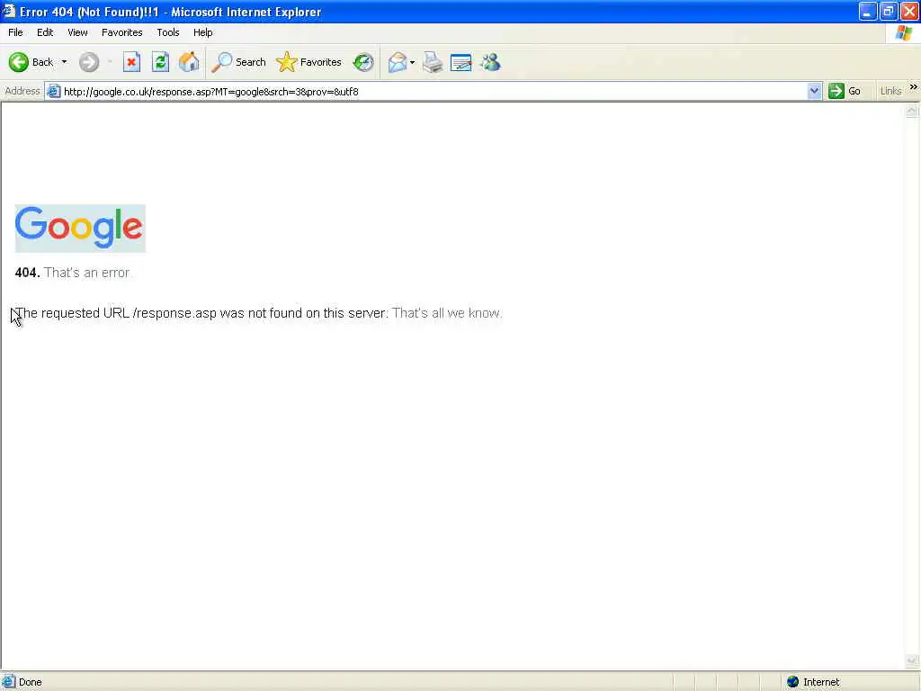
Task: Click the scrollbar up arrow
Action: (912, 111)
